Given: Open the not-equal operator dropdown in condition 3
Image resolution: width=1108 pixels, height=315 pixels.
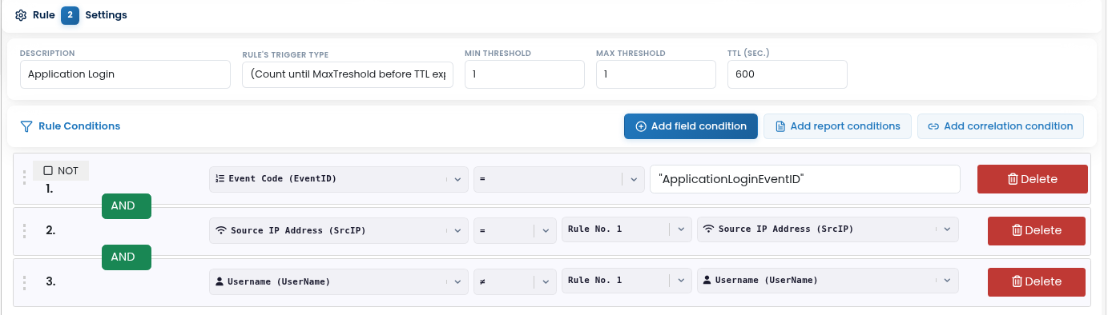Looking at the screenshot, I should click(x=514, y=281).
